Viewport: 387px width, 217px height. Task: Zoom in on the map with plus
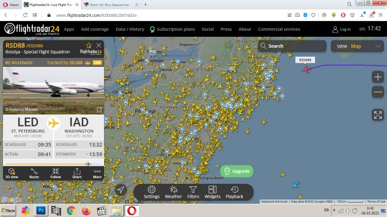click(x=377, y=77)
